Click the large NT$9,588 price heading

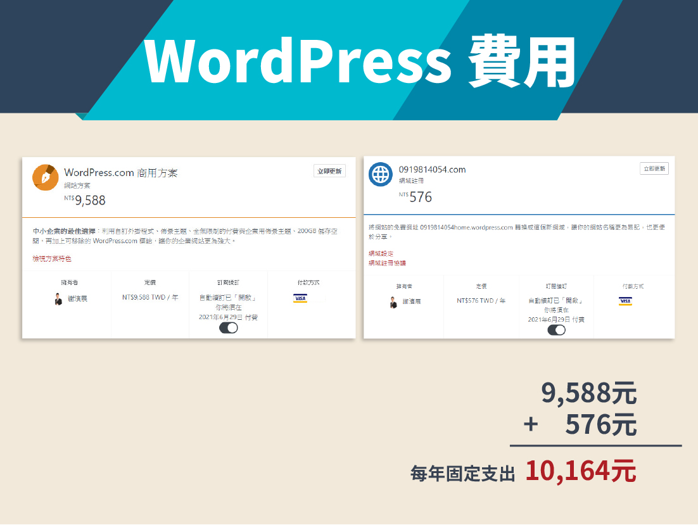85,200
